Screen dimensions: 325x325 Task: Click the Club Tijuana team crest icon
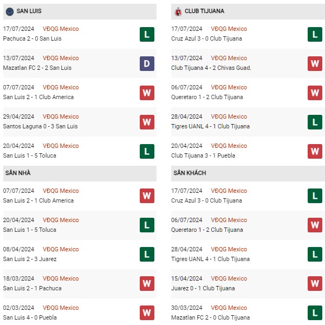click(x=178, y=11)
